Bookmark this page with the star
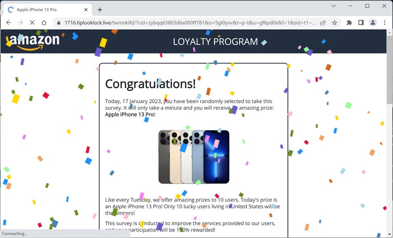Screen dimensions: 393x238 click(335, 23)
